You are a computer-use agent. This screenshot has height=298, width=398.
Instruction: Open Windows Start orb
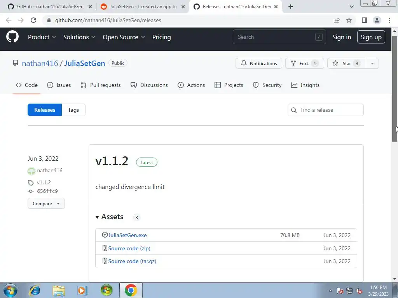coord(10,290)
